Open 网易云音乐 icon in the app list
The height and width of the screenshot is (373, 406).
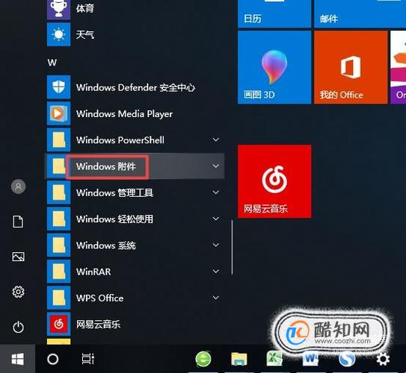coord(58,324)
